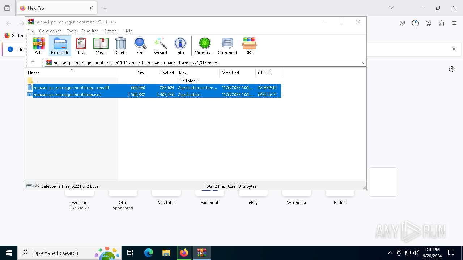Click the Find magnifier icon

click(140, 46)
